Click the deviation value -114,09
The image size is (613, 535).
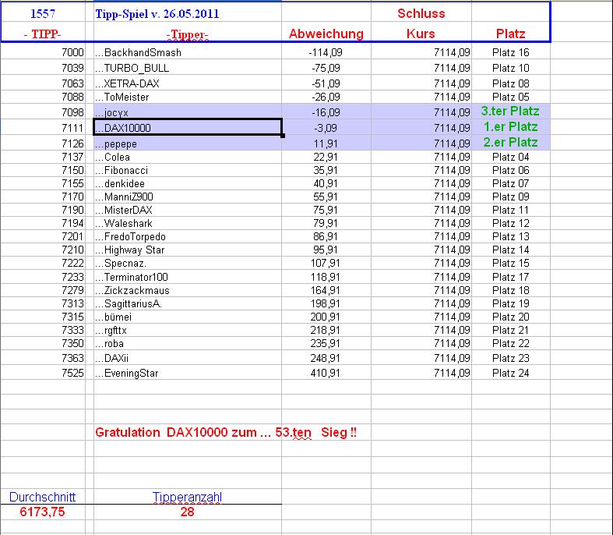click(326, 52)
